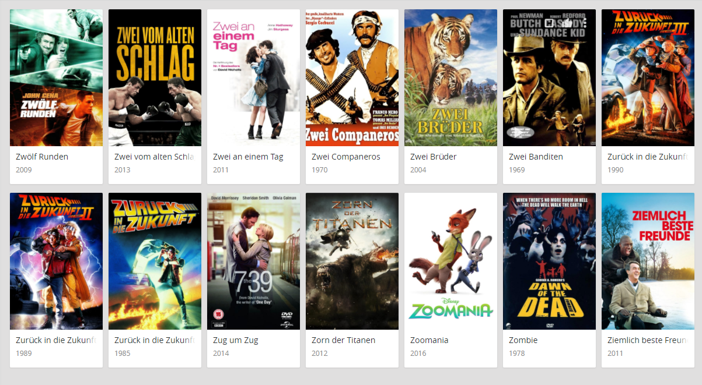The height and width of the screenshot is (385, 702).
Task: Open the Zwei vom alten Schlag poster
Action: (155, 77)
